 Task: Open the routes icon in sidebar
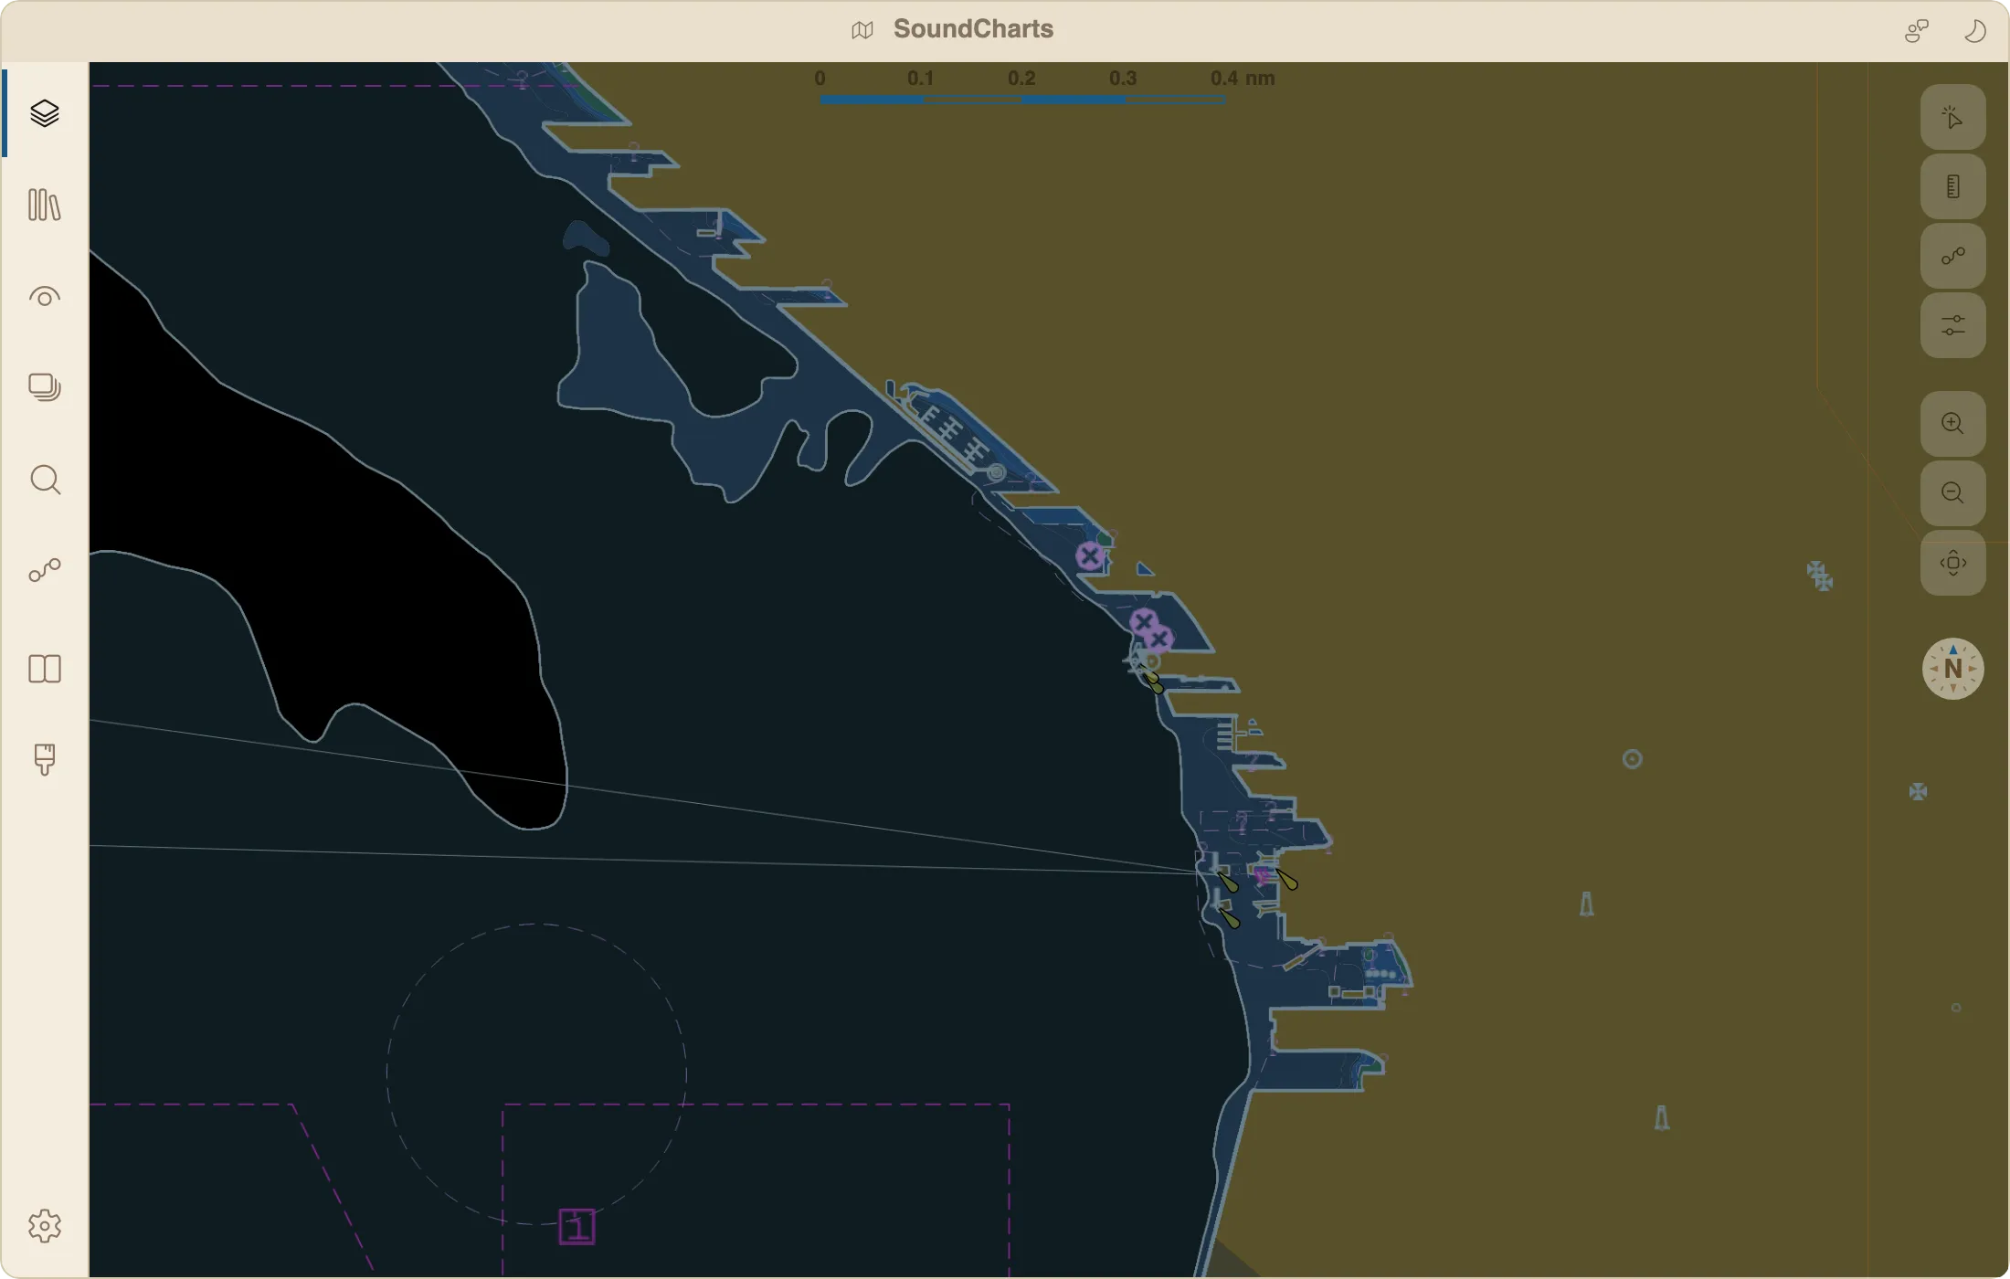click(44, 571)
